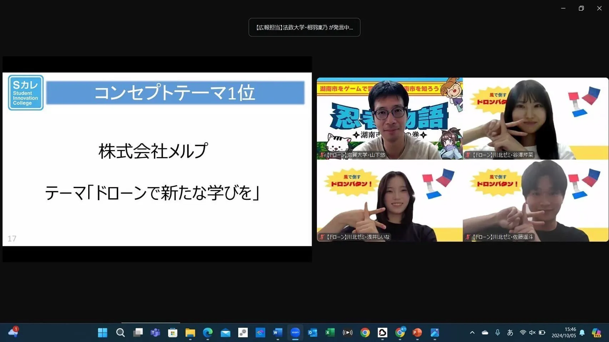Toggle Japanese IME input mode indicator

tap(510, 332)
